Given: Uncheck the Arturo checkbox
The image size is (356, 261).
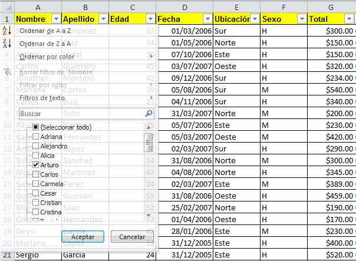Looking at the screenshot, I should click(36, 165).
